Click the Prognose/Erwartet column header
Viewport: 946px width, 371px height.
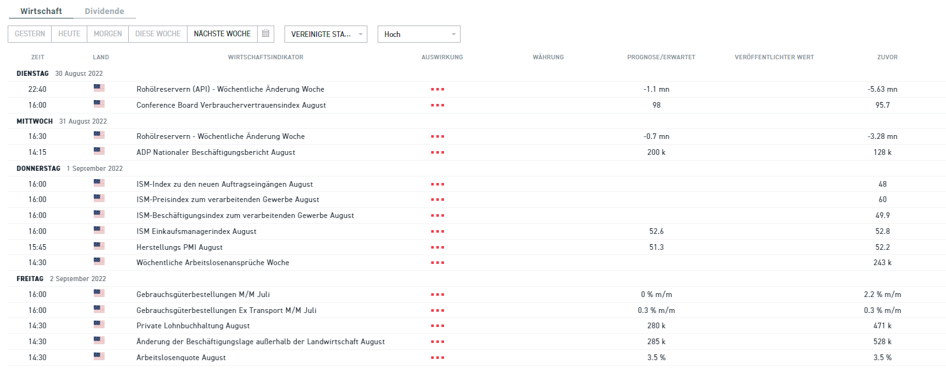(x=661, y=57)
